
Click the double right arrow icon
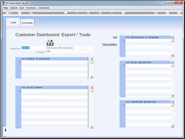100,13
